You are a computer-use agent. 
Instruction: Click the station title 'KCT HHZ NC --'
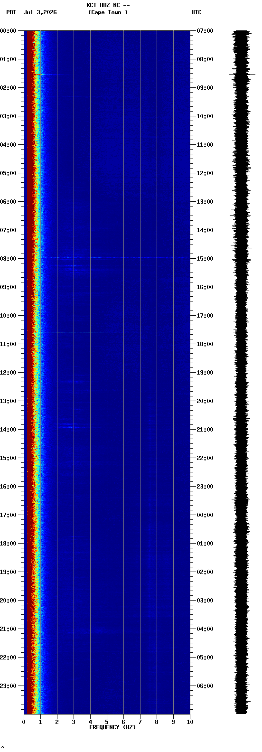point(108,5)
